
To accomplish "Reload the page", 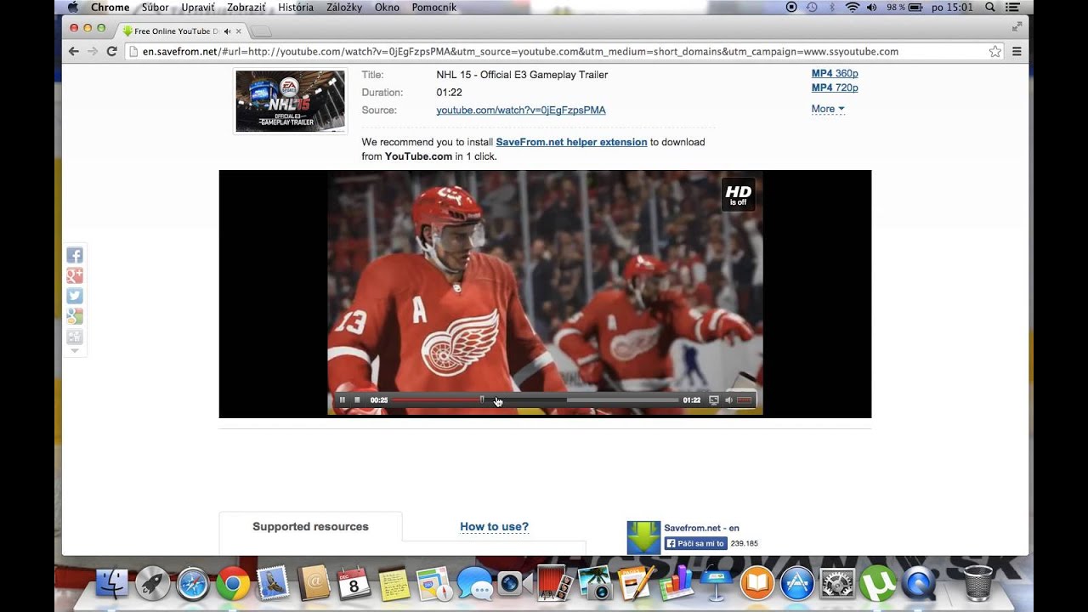I will (x=111, y=51).
